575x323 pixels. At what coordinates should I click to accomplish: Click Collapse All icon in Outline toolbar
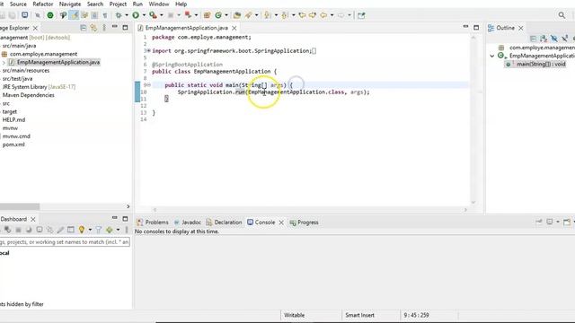tap(533, 38)
